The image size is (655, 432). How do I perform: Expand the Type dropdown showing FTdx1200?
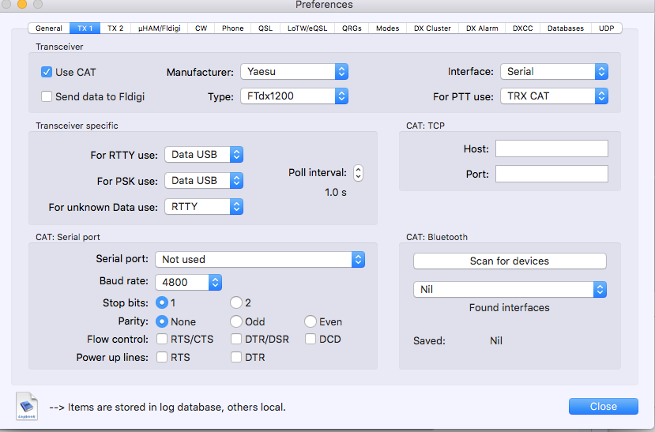click(x=295, y=96)
